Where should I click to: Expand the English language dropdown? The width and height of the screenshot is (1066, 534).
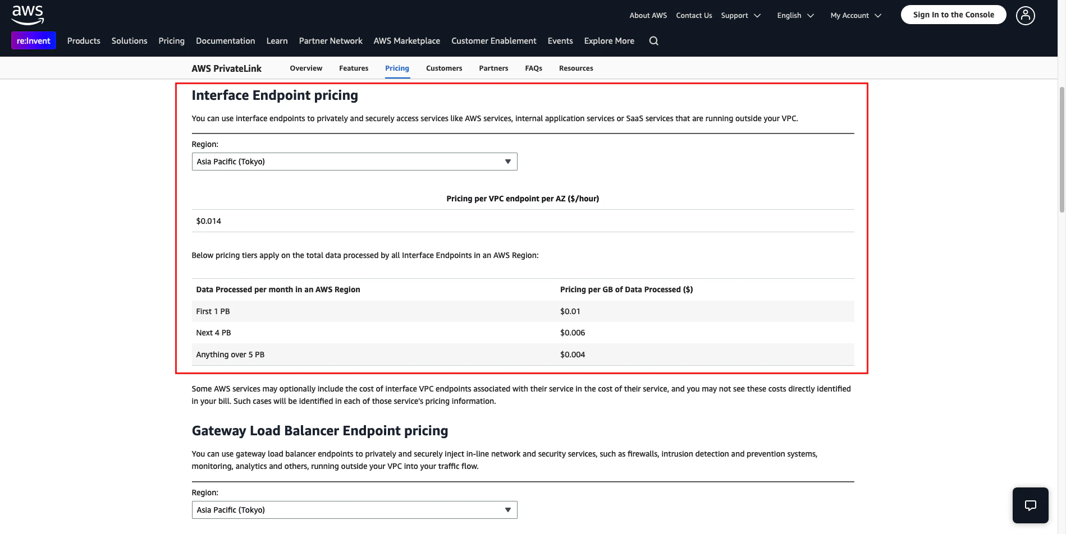point(795,16)
